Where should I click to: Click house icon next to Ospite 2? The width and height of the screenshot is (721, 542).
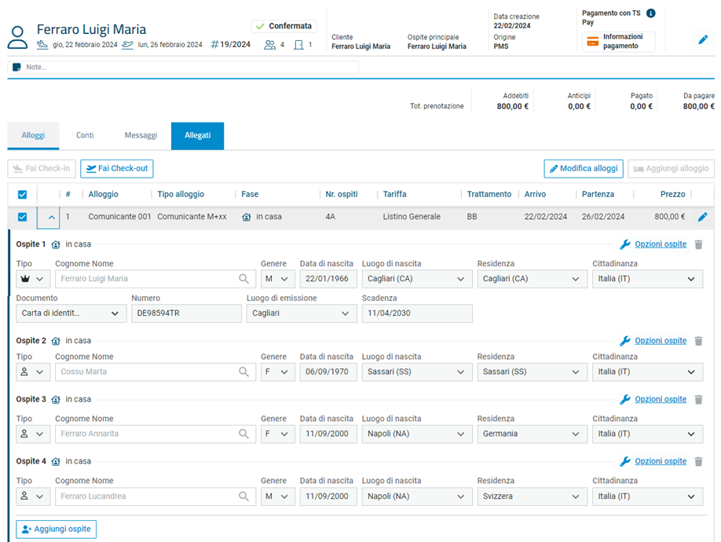pyautogui.click(x=56, y=341)
